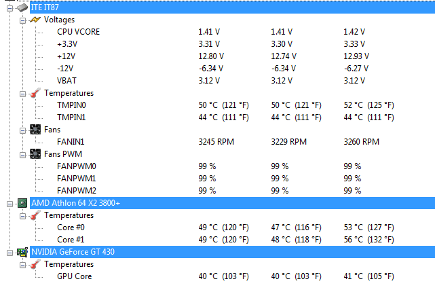Collapse the Fans section
The height and width of the screenshot is (292, 435).
[x=23, y=130]
